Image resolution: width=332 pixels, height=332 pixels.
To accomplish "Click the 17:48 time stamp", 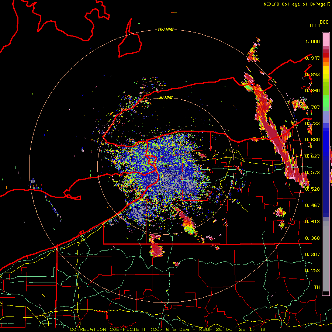I will (x=258, y=329).
